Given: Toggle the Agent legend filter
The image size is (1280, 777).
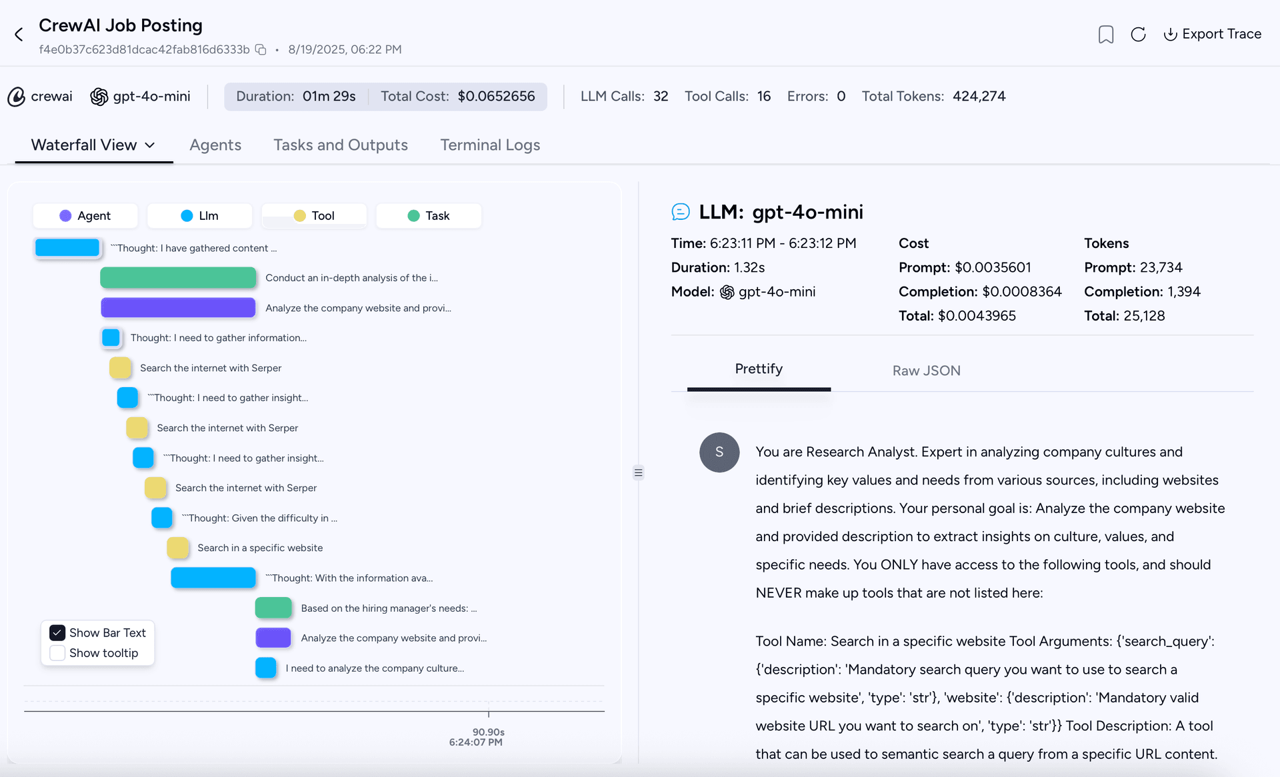Looking at the screenshot, I should [85, 216].
